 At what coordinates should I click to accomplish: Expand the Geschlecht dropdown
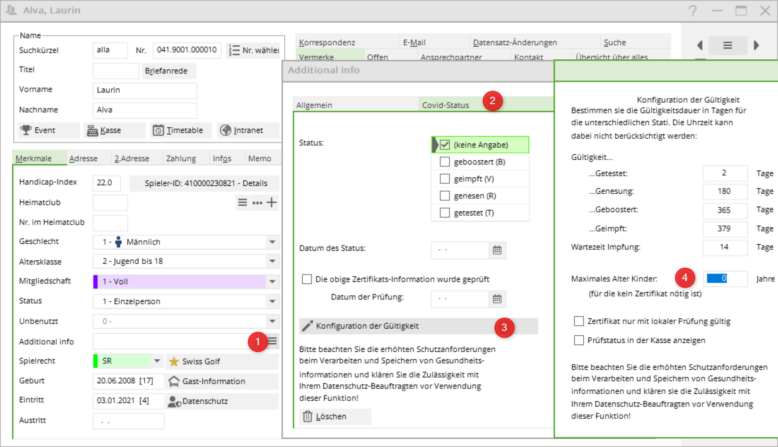click(272, 242)
